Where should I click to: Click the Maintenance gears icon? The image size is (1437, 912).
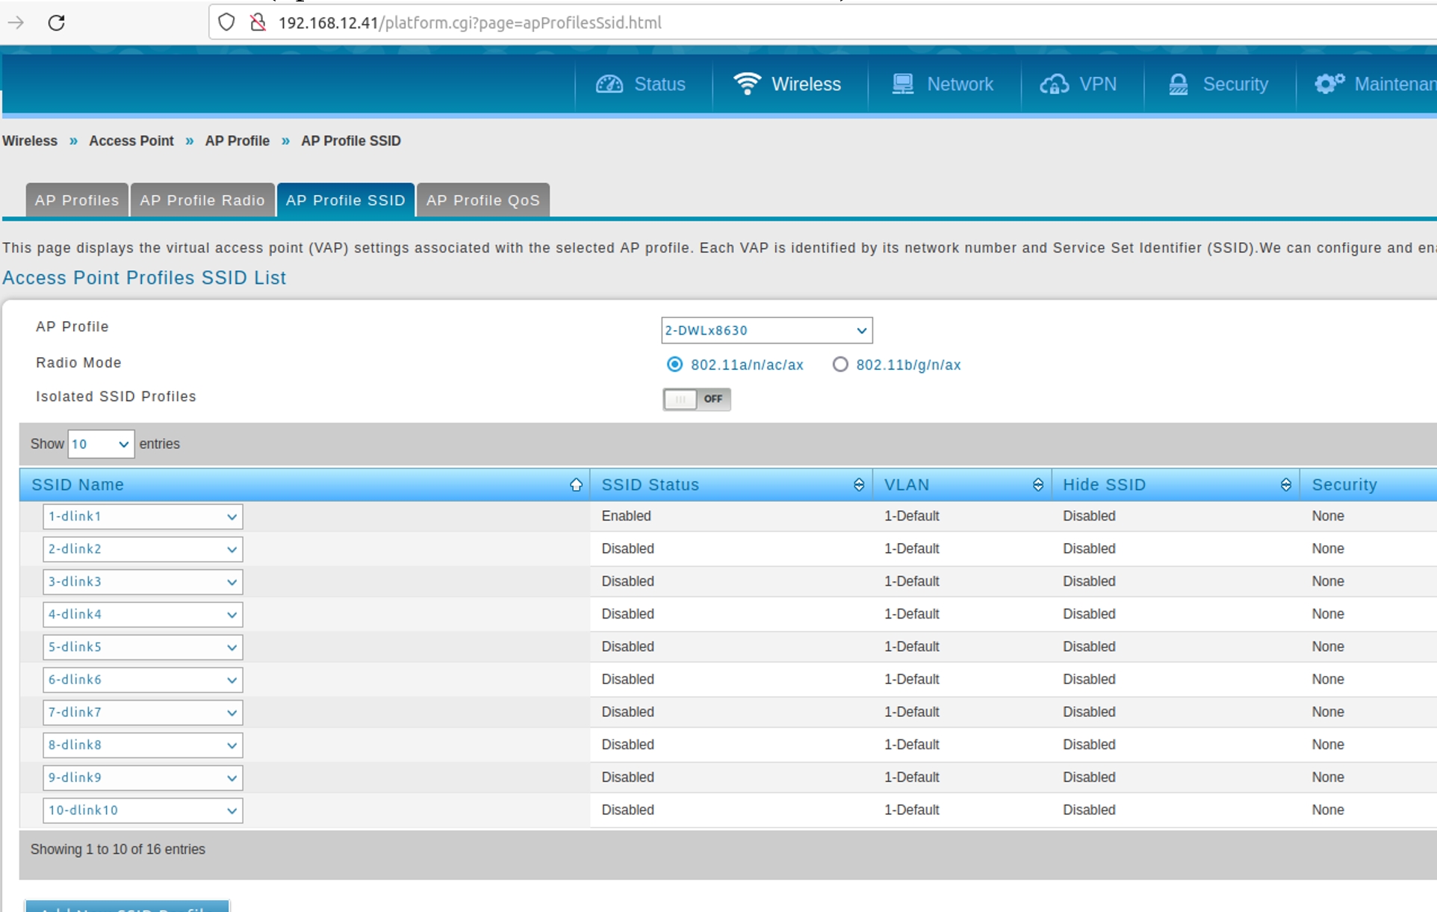pyautogui.click(x=1329, y=84)
